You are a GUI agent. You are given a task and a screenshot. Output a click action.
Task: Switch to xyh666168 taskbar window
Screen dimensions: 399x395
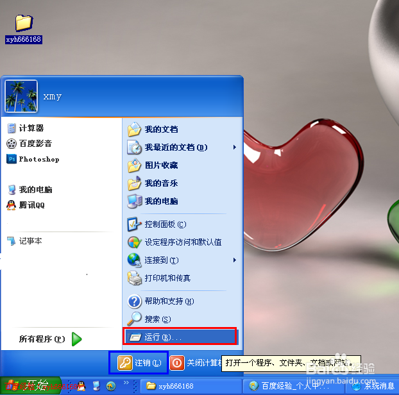tap(191, 386)
